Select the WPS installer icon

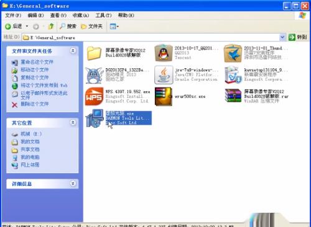point(94,96)
